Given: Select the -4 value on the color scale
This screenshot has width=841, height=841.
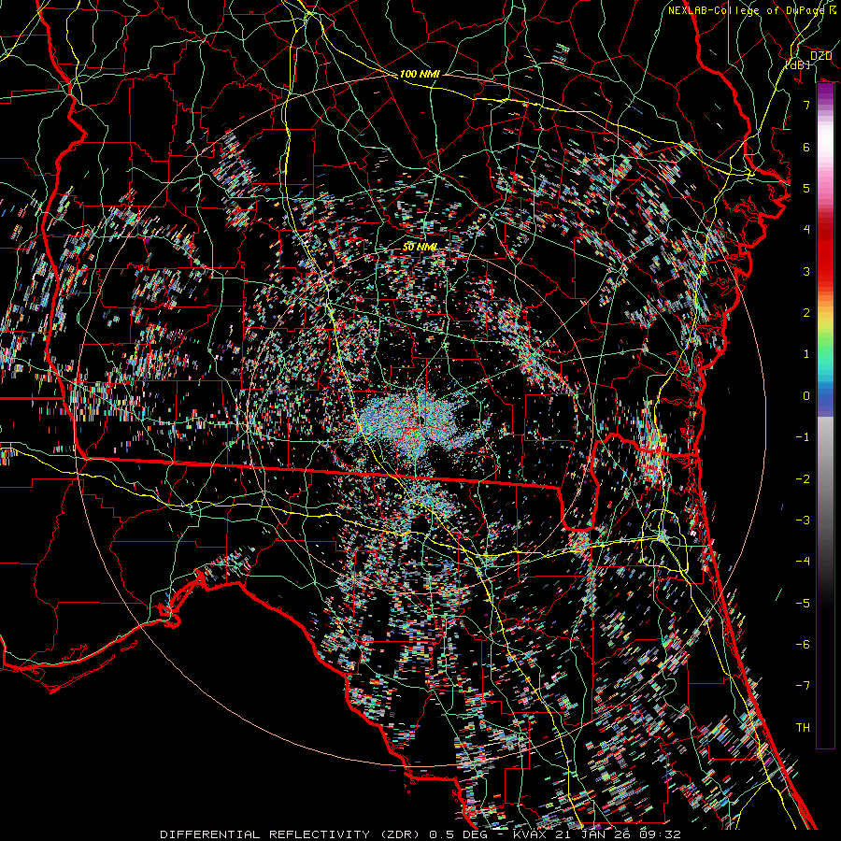Looking at the screenshot, I should coord(803,562).
